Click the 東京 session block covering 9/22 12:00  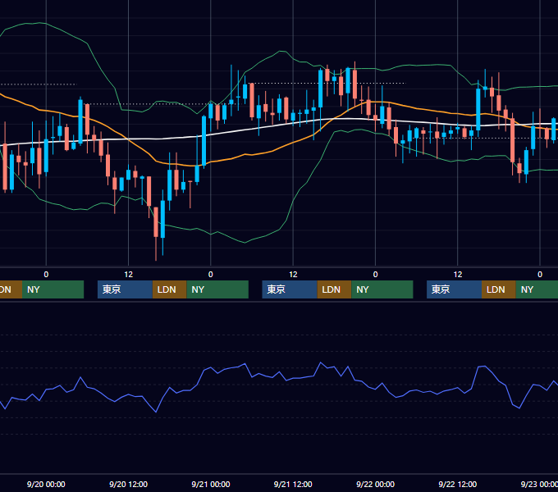[x=454, y=289]
